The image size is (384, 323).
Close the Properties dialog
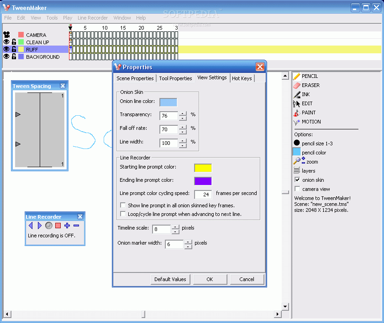click(x=260, y=67)
